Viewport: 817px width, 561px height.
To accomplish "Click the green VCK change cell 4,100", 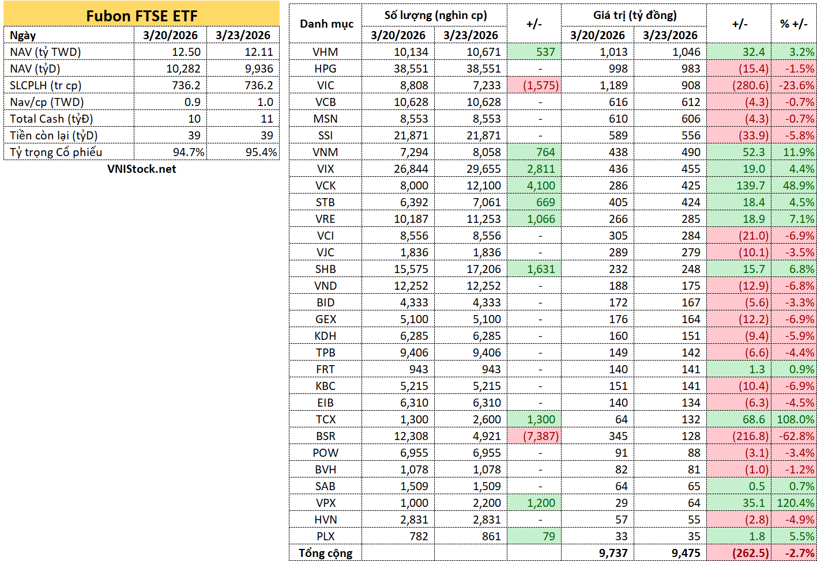I will click(534, 185).
